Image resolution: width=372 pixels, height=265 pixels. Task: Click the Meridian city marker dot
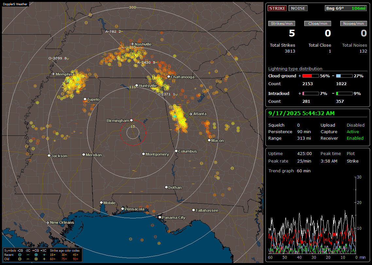83,155
